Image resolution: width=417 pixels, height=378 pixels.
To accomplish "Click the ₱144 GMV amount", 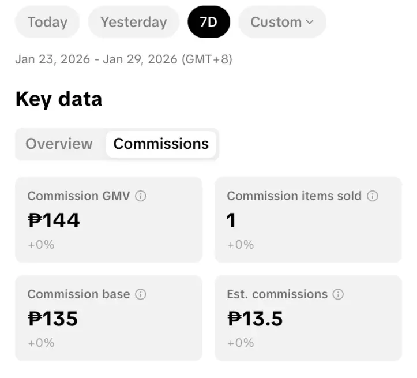I will [54, 220].
